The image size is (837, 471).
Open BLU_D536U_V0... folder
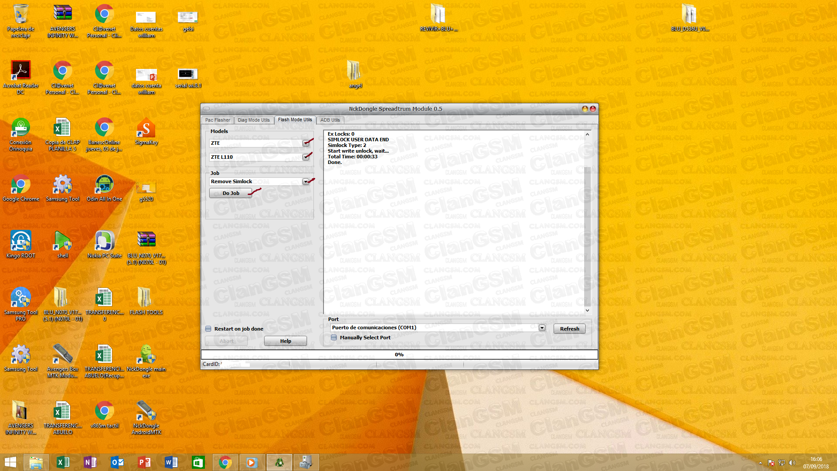pyautogui.click(x=690, y=18)
